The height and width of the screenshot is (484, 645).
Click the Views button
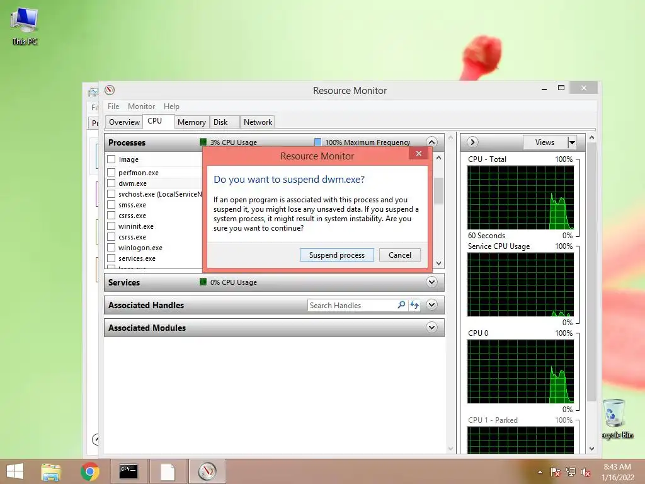(x=545, y=142)
